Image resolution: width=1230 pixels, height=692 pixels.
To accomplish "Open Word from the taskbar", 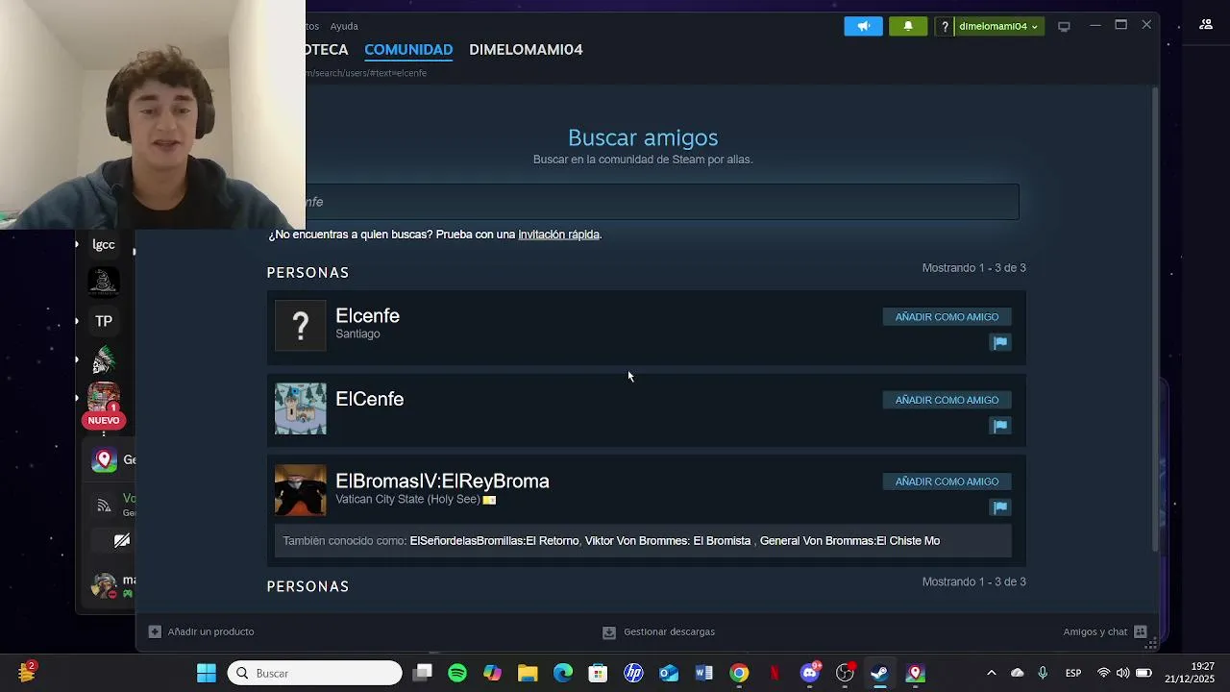I will pyautogui.click(x=703, y=673).
